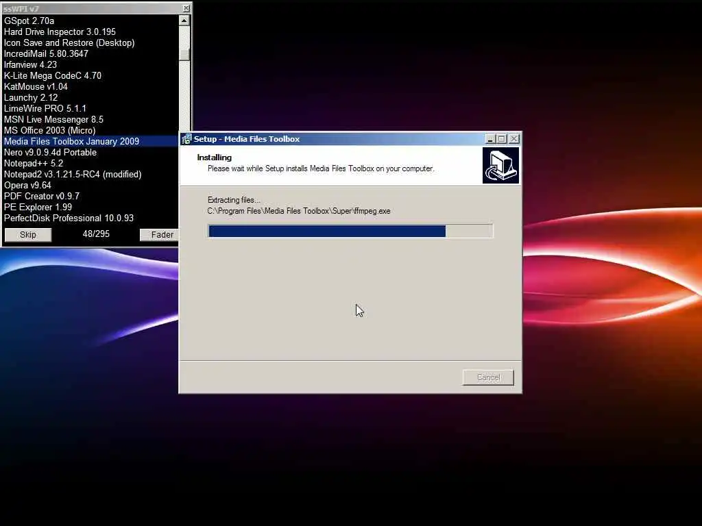The width and height of the screenshot is (702, 526).
Task: Select Media Files Toolbox January 2009 entry
Action: (91, 141)
